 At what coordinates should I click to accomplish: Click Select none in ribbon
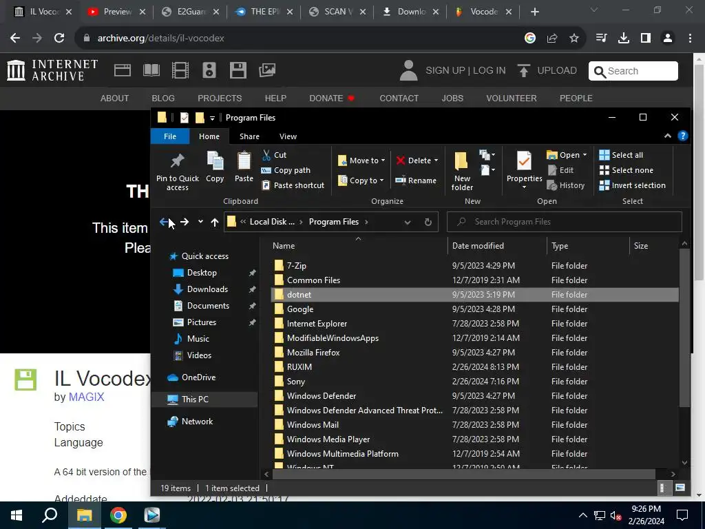click(x=626, y=170)
